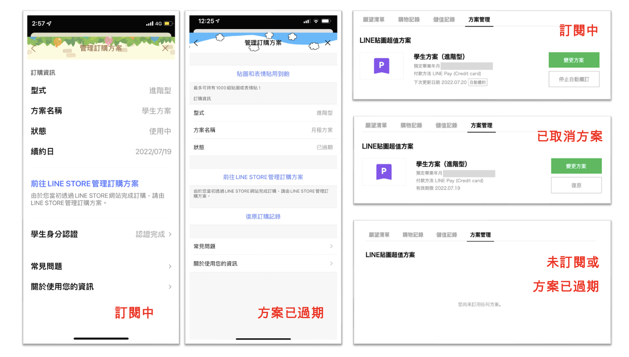The width and height of the screenshot is (629, 357).
Task: Open 願望清單 tab in the 您尚未訂用任何方案 panel
Action: pyautogui.click(x=379, y=235)
